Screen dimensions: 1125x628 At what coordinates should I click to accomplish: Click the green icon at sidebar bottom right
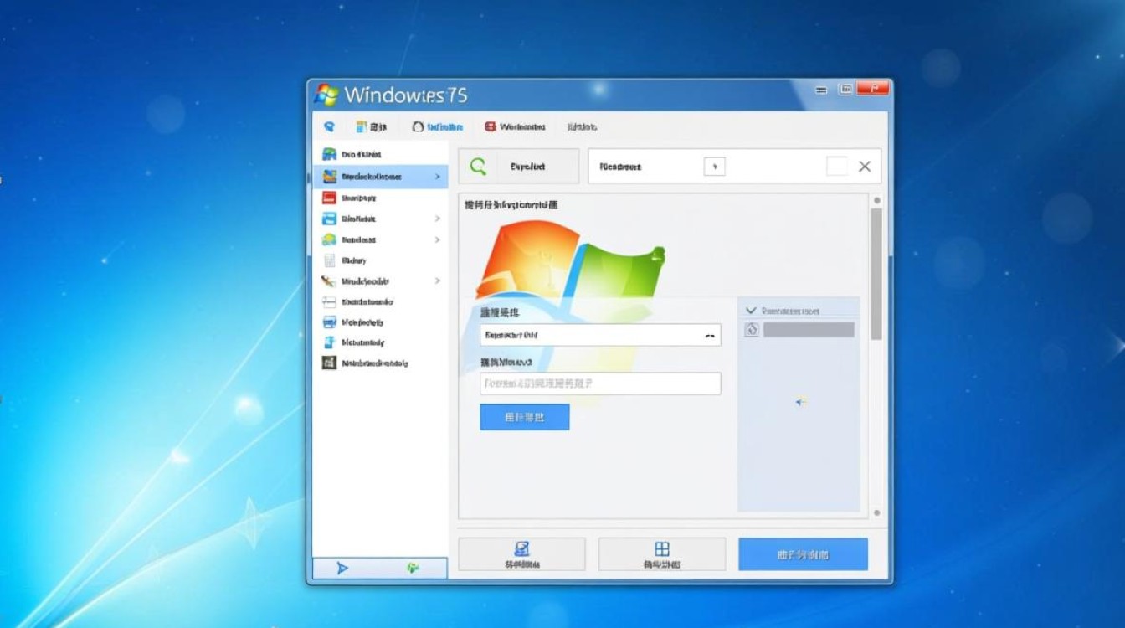(x=413, y=568)
